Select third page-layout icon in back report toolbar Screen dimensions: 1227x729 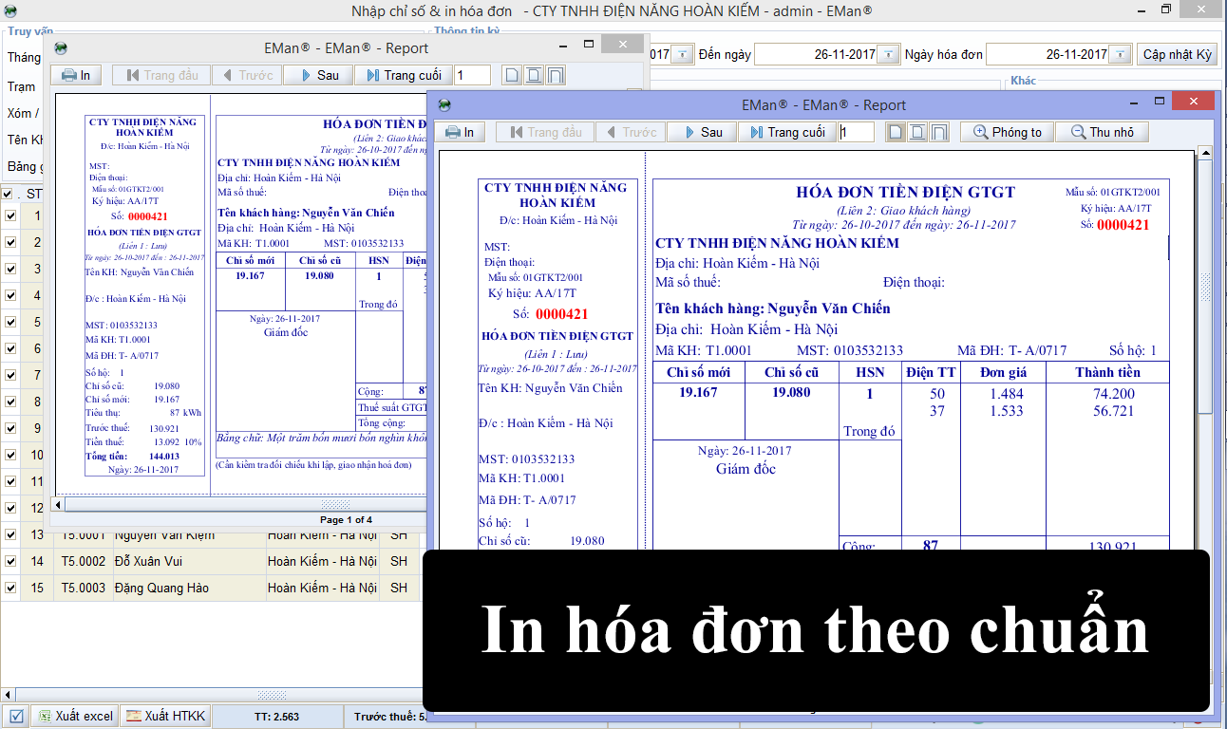556,75
